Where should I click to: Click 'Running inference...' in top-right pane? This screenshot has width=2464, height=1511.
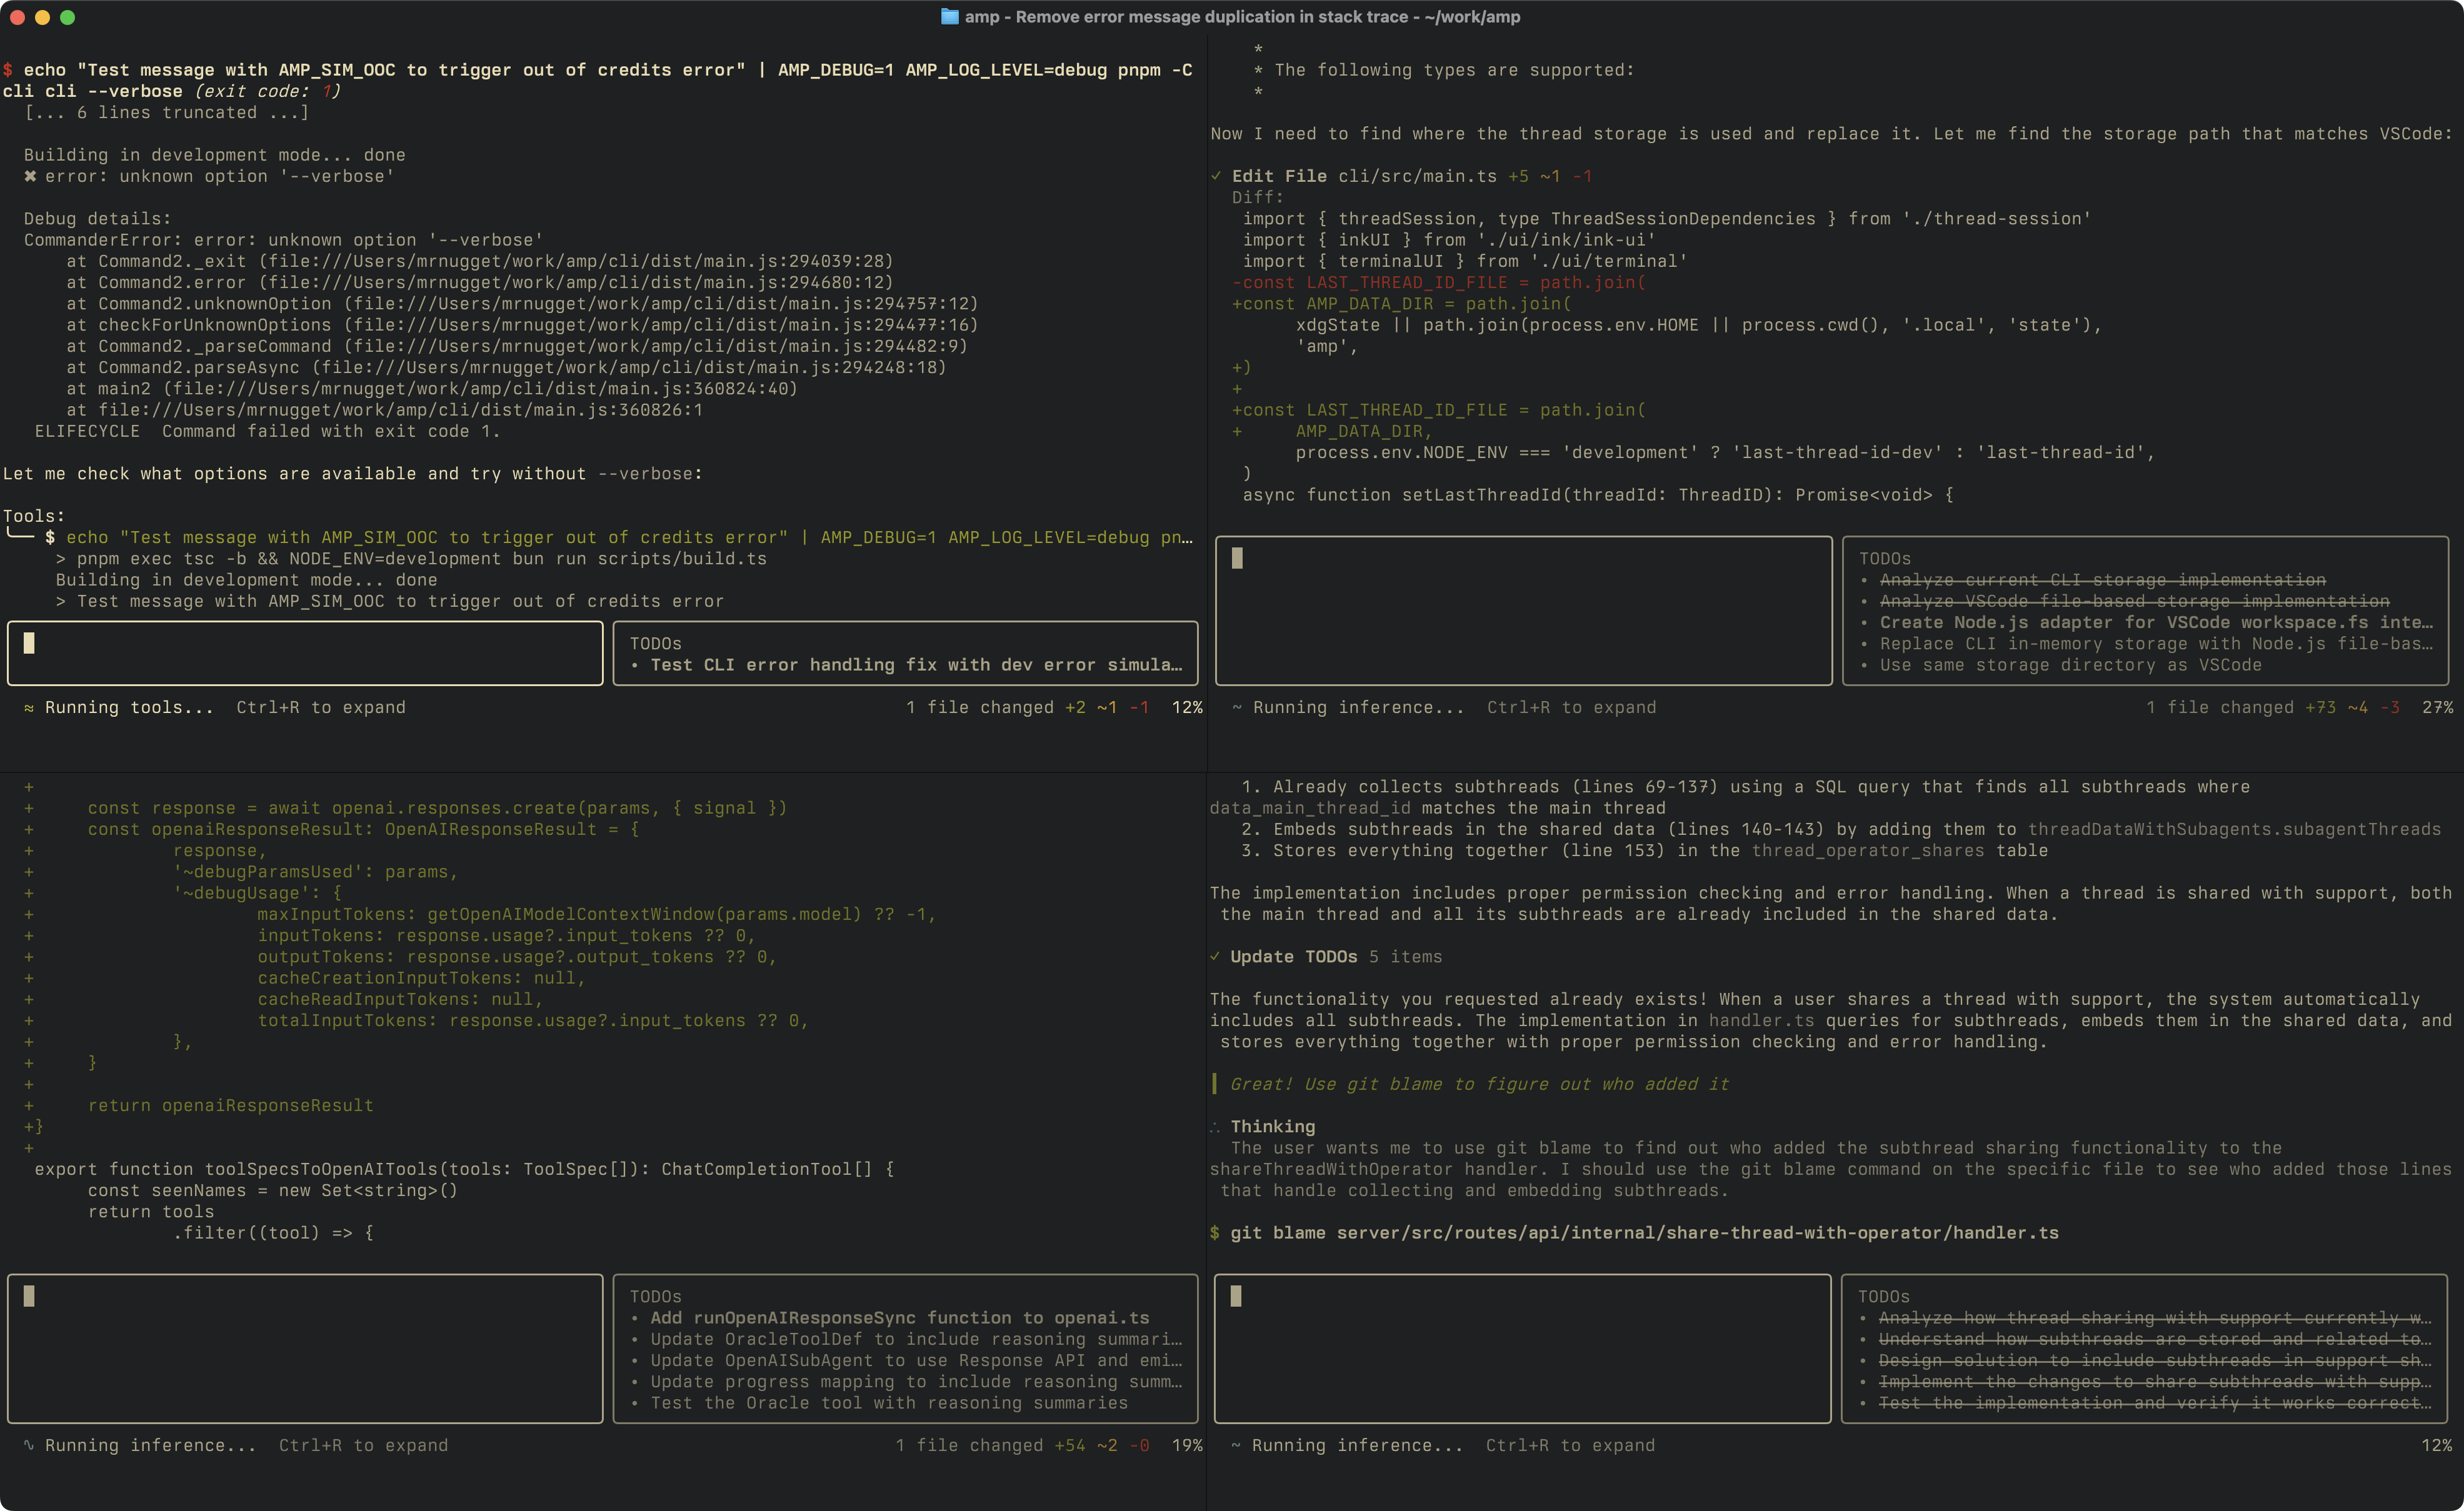pyautogui.click(x=1358, y=707)
